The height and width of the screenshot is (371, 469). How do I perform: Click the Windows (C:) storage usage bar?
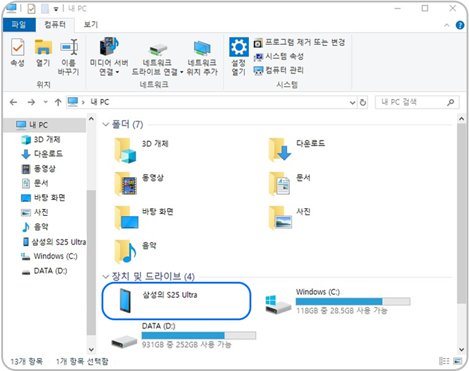click(x=353, y=301)
